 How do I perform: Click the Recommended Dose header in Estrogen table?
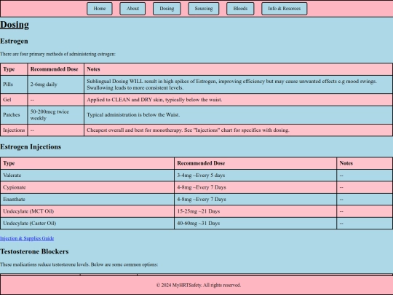(55, 69)
